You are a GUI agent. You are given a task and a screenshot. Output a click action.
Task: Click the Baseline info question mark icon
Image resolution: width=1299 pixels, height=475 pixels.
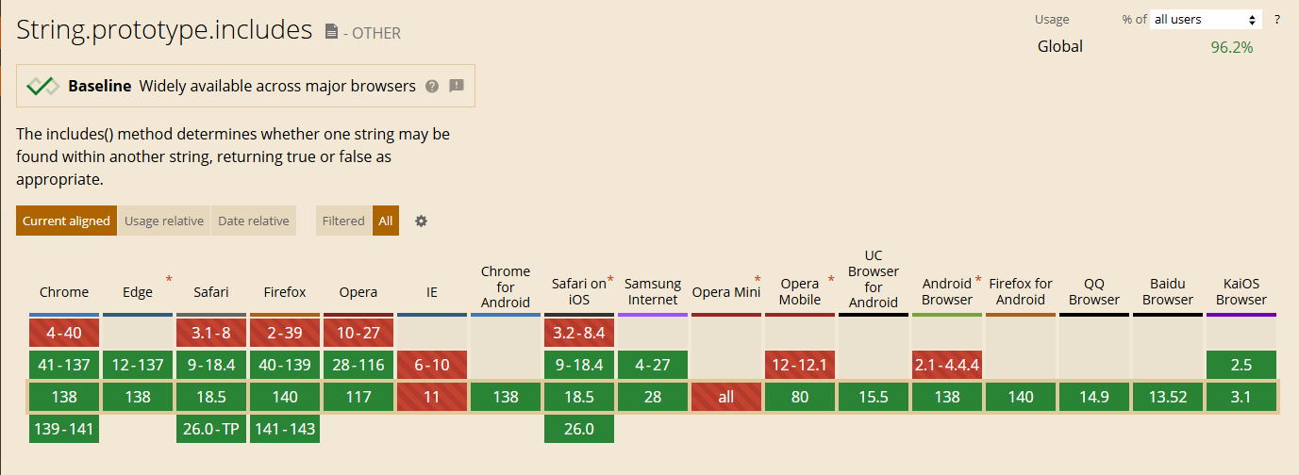click(x=432, y=86)
